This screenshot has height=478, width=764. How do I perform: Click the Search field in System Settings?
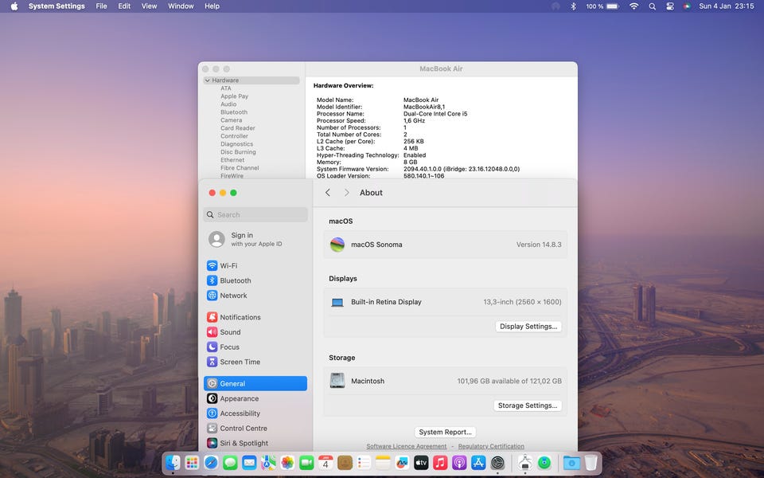coord(255,215)
